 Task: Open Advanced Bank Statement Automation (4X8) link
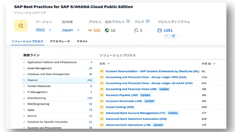pyautogui.click(x=136, y=119)
